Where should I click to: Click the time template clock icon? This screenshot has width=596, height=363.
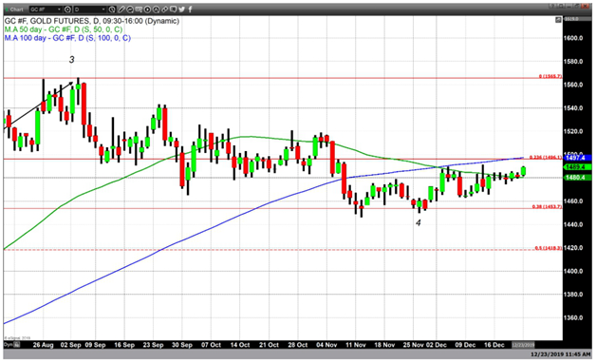(x=112, y=10)
